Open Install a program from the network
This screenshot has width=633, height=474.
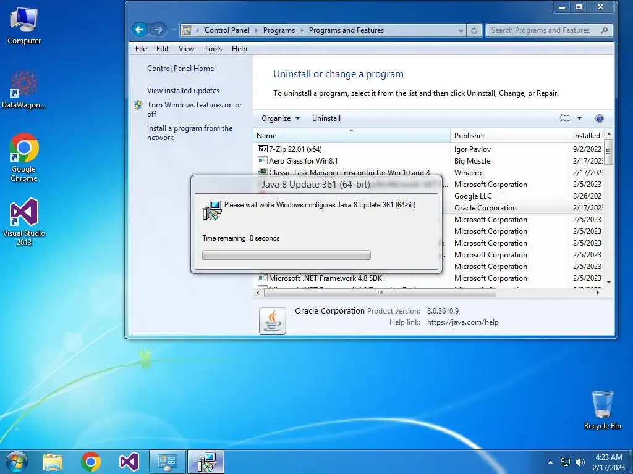(x=190, y=133)
